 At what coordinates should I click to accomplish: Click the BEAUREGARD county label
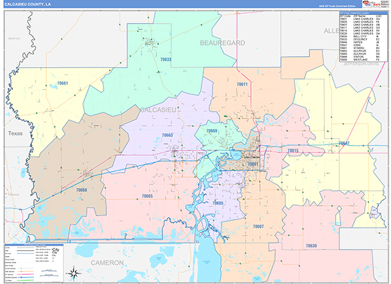point(222,43)
